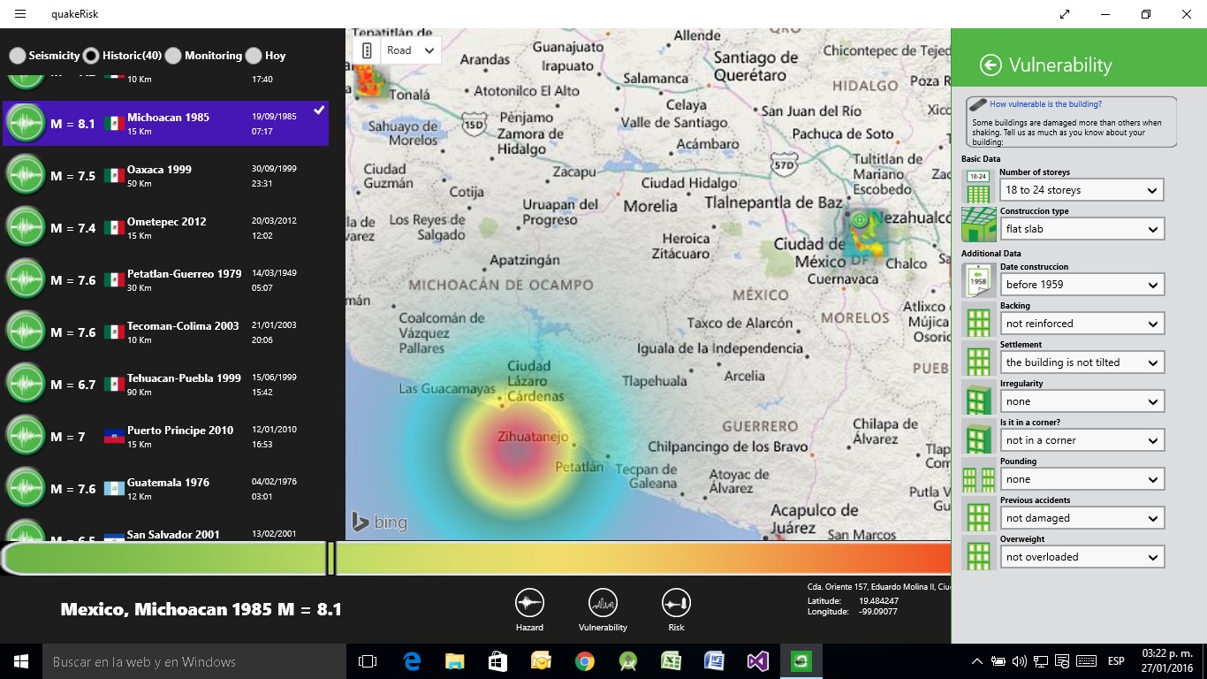The image size is (1207, 679).
Task: Click the seismograph icon for Oaxaca 1999
Action: tap(26, 176)
